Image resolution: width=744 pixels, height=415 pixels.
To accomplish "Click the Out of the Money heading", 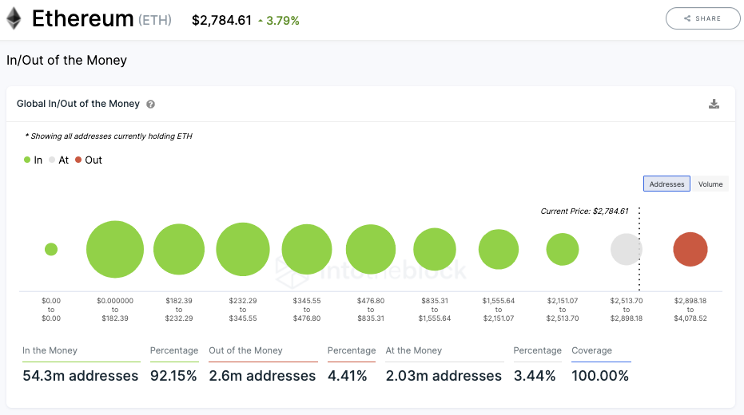I will click(246, 350).
